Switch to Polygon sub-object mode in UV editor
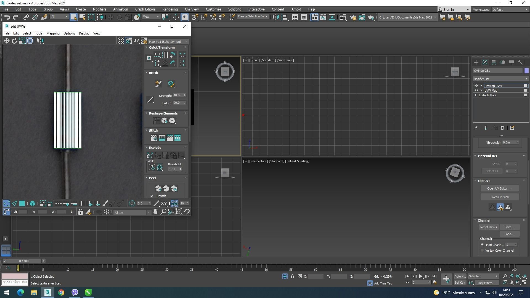This screenshot has width=530, height=298. (x=22, y=204)
